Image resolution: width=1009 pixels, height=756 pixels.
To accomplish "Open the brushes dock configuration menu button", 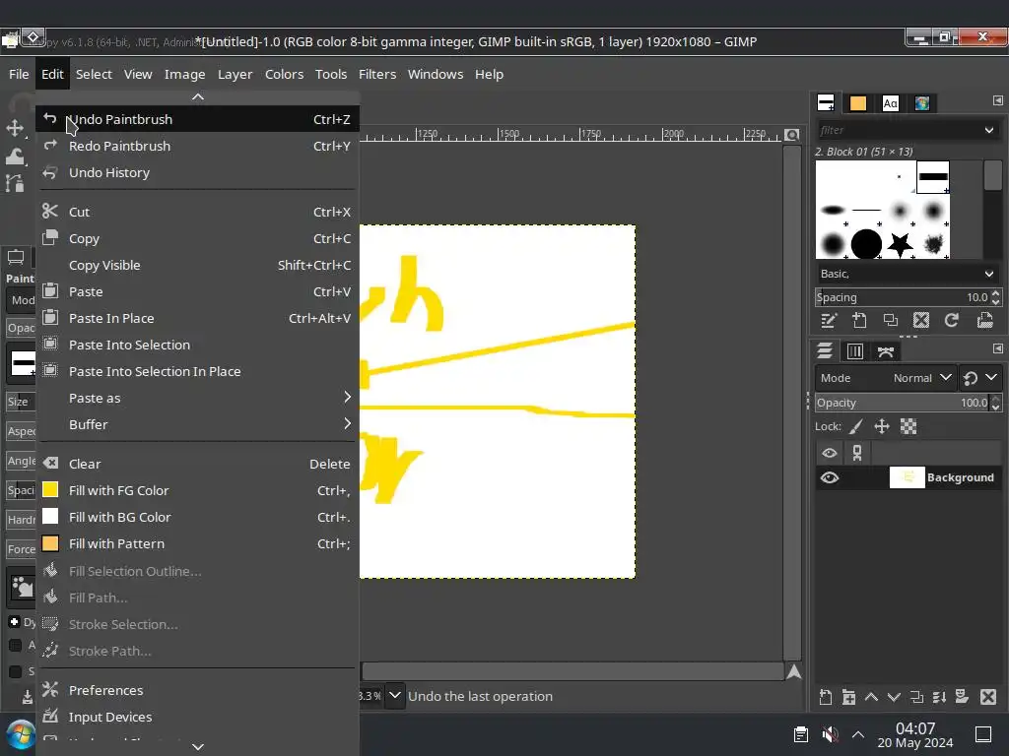I will pos(997,100).
